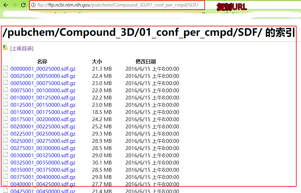Click file icon beside 00325001_00350000.sdf.gz
The height and width of the screenshot is (193, 301).
[x=6, y=162]
